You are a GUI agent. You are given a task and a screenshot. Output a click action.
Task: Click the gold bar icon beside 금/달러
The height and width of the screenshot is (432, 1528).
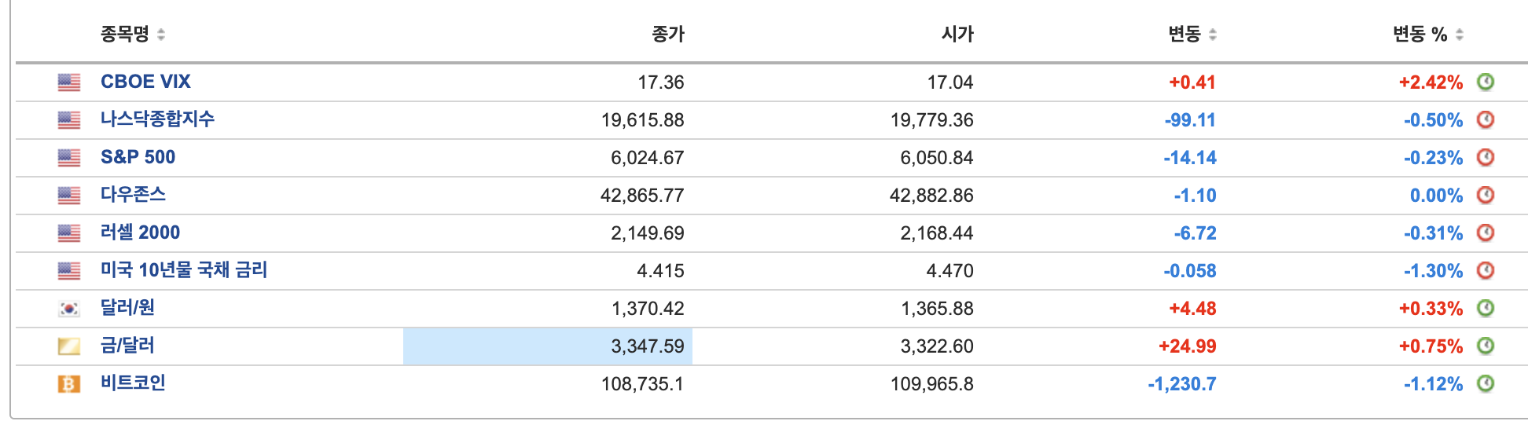click(x=69, y=346)
